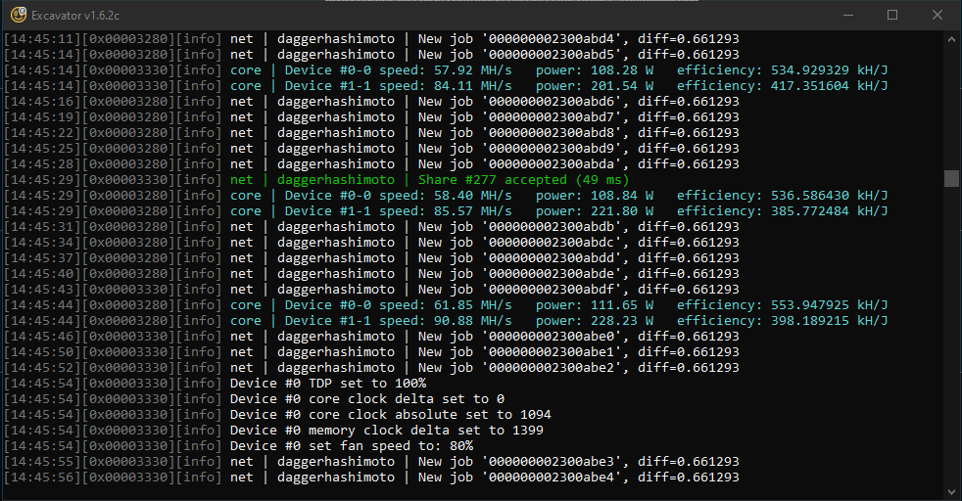Screen dimensions: 962x501
Task: Click the power reading '201.54 W'
Action: [622, 86]
